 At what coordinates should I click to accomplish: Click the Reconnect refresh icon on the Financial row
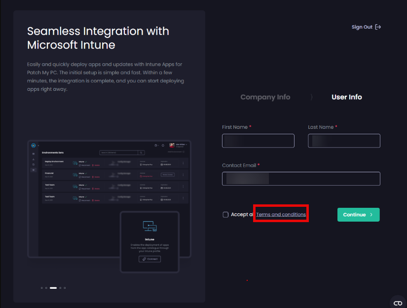click(x=80, y=176)
